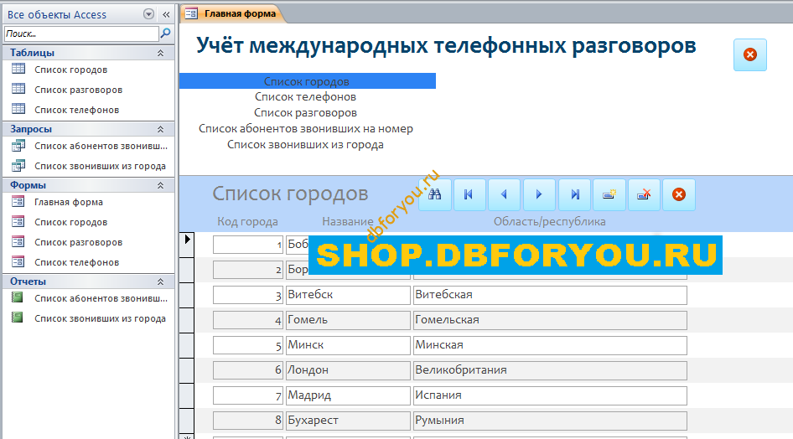This screenshot has width=793, height=439.
Task: Click the Название column label
Action: pyautogui.click(x=347, y=222)
